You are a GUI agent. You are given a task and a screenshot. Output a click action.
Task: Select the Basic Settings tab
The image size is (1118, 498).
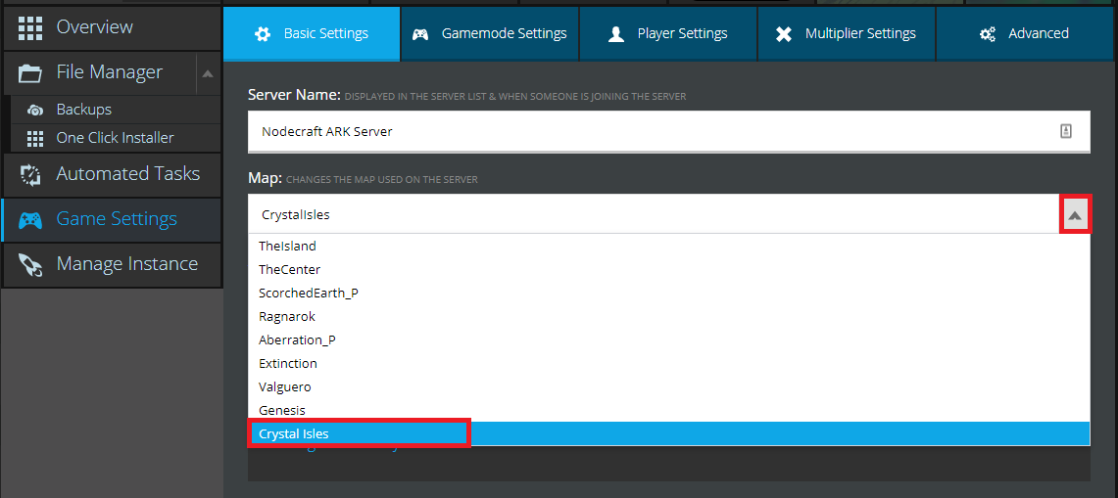click(x=312, y=33)
